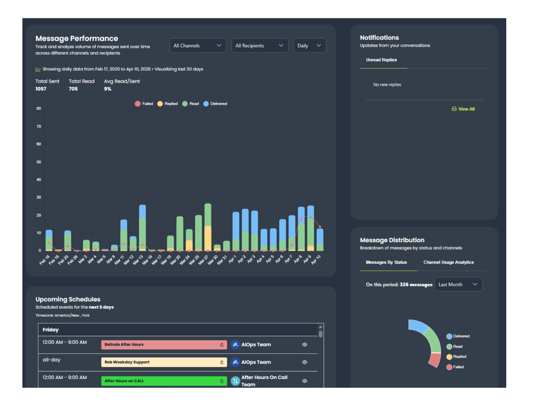
Task: Open the All Recipients dropdown
Action: [260, 45]
